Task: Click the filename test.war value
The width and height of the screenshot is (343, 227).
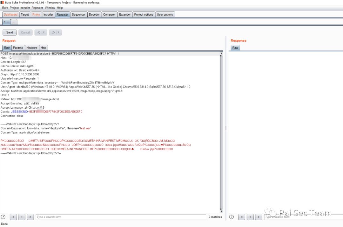Action: [x=85, y=128]
